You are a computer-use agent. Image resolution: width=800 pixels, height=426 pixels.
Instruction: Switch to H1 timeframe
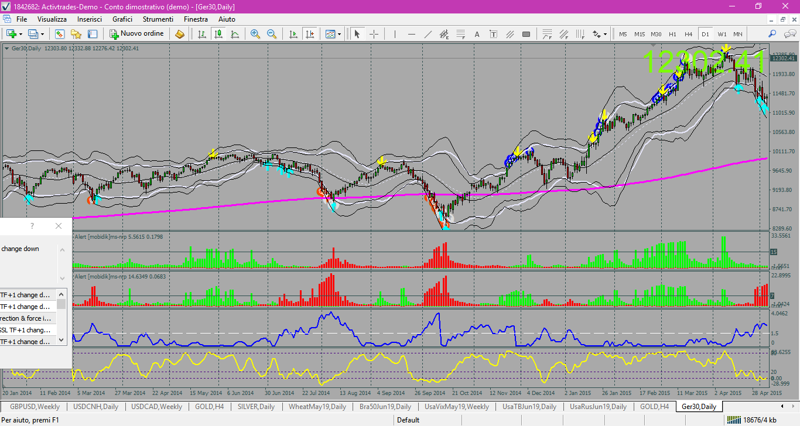pos(672,34)
